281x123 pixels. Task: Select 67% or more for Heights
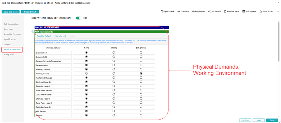(141, 115)
